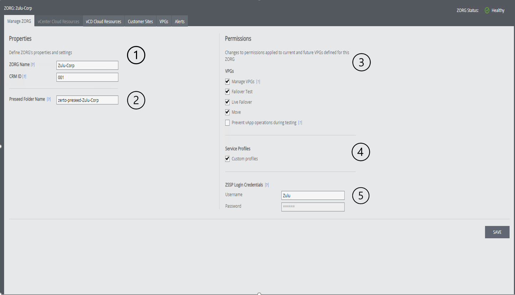Screen dimensions: 515x295
Task: Switch to the vCD Cloud Resources tab
Action: coord(103,21)
